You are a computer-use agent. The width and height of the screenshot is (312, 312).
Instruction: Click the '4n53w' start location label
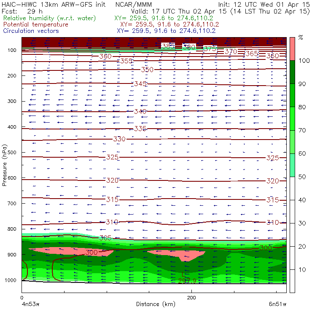click(x=31, y=304)
